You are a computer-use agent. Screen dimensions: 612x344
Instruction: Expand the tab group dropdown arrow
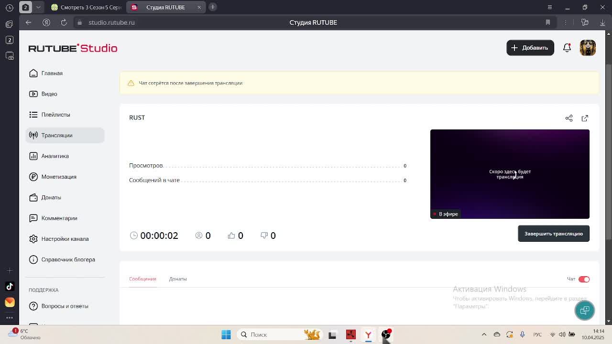pyautogui.click(x=38, y=7)
